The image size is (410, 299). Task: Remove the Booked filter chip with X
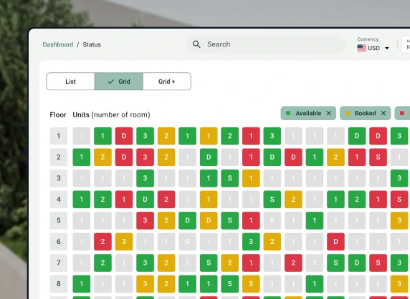[x=383, y=113]
